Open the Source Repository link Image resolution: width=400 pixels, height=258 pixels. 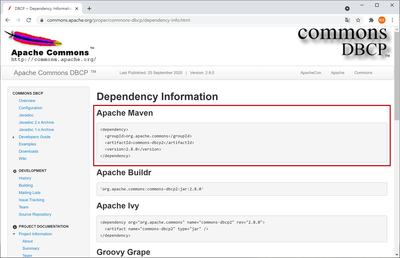(35, 215)
